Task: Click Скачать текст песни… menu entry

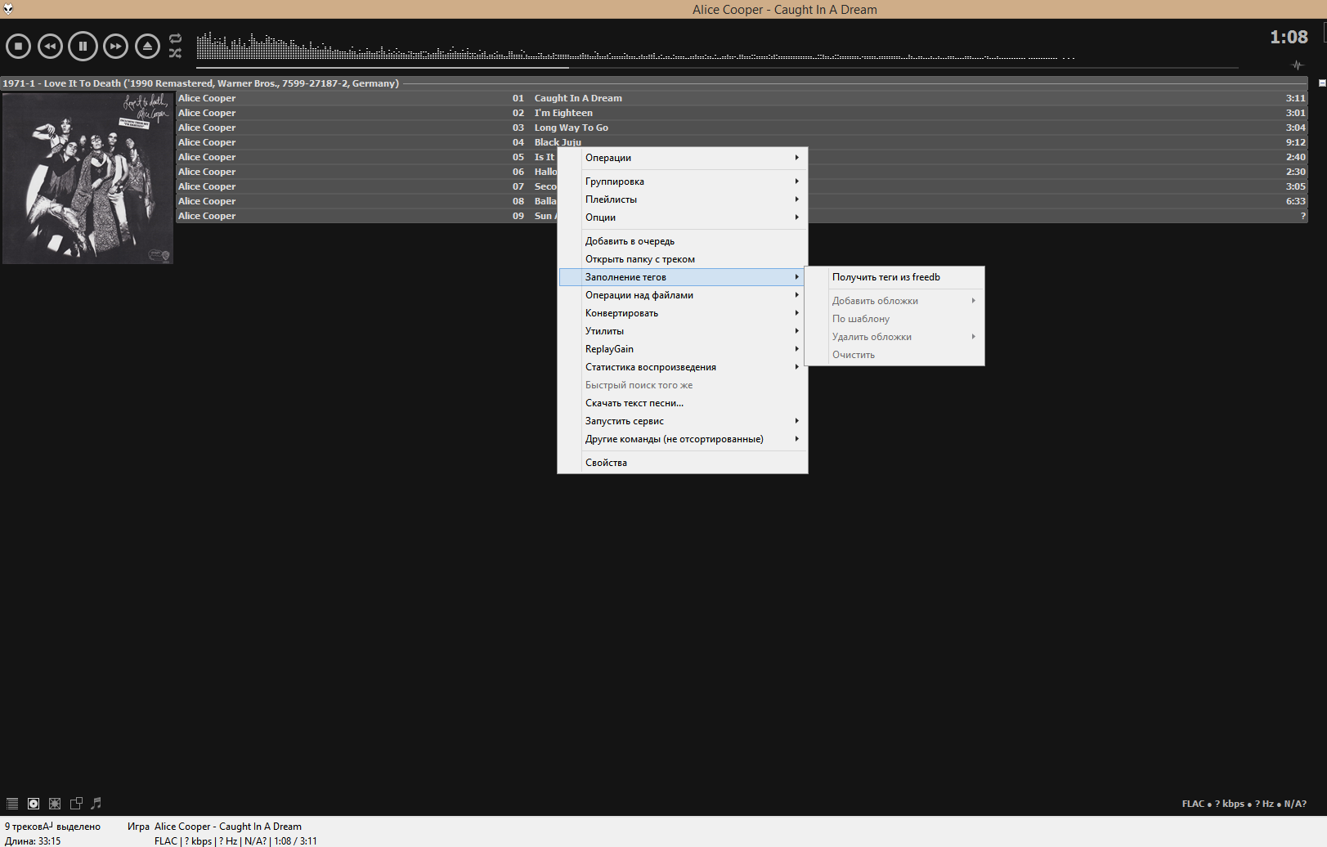Action: [634, 403]
